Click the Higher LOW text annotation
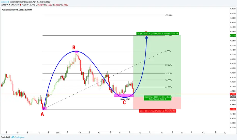This screenshot has width=237, height=140. tap(125, 99)
